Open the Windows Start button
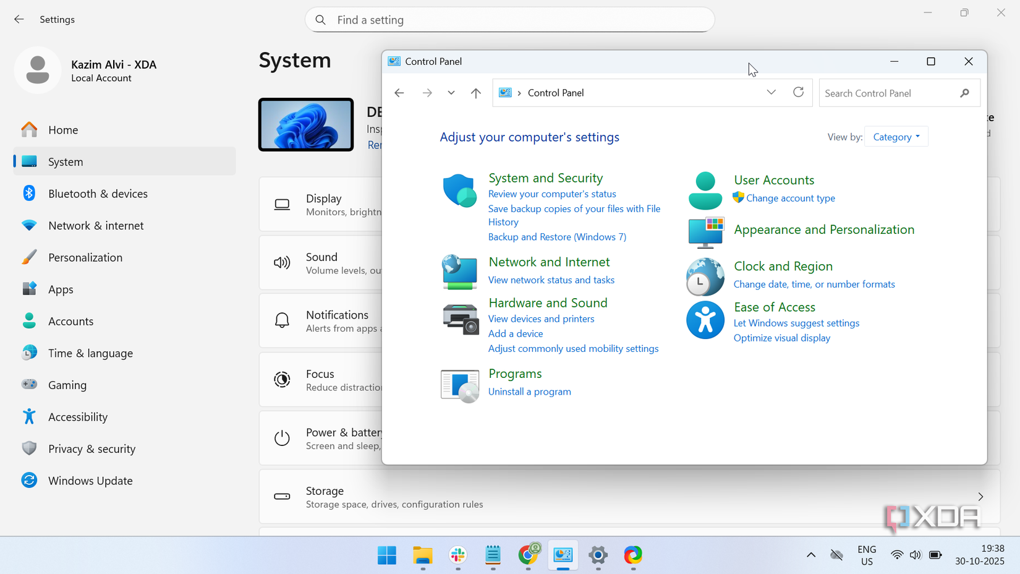This screenshot has height=574, width=1020. [x=387, y=555]
